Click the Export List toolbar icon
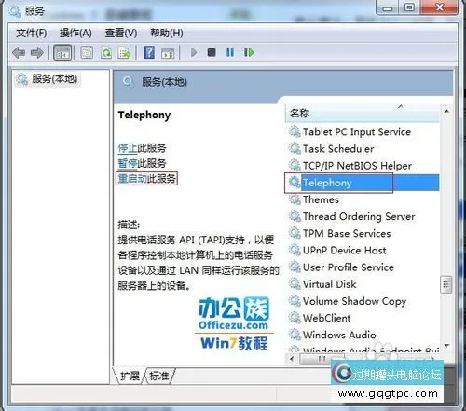 pyautogui.click(x=125, y=53)
